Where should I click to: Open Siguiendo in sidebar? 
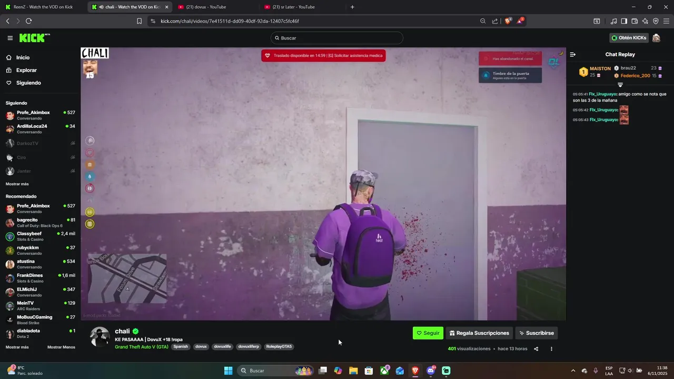pyautogui.click(x=28, y=83)
